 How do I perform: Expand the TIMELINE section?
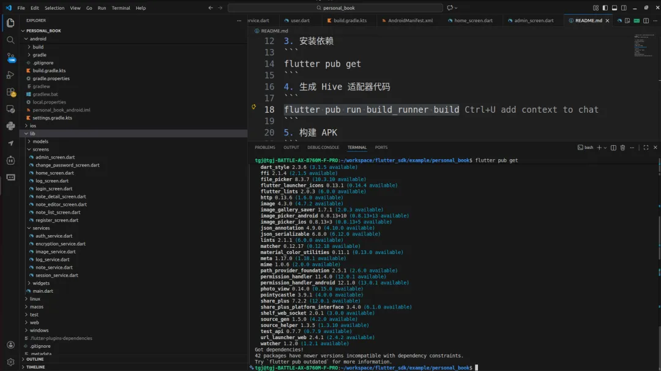35,367
